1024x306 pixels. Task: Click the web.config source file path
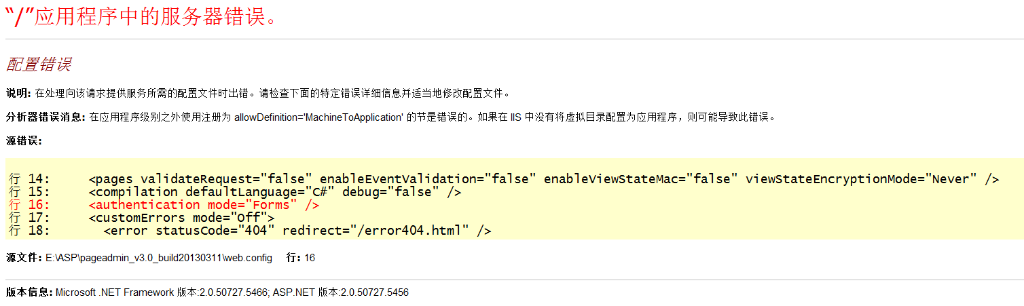(x=159, y=258)
